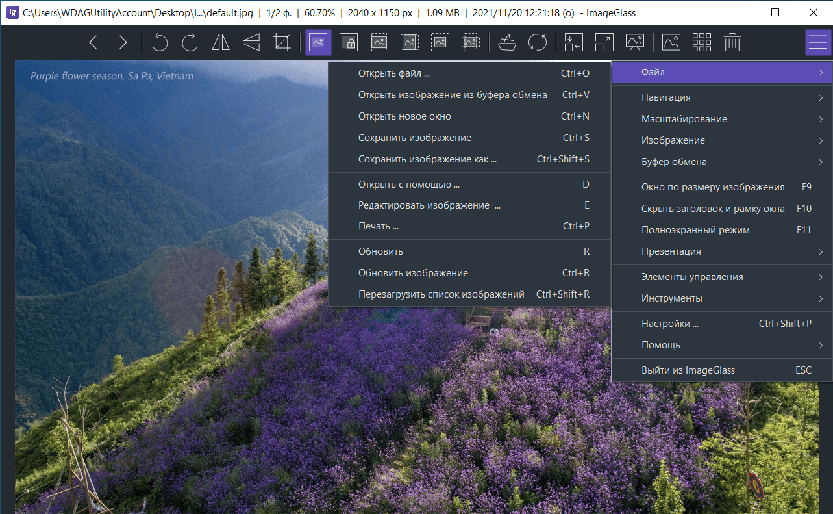This screenshot has height=514, width=833.
Task: Enable Полноэкранный режим from menu
Action: coord(722,230)
